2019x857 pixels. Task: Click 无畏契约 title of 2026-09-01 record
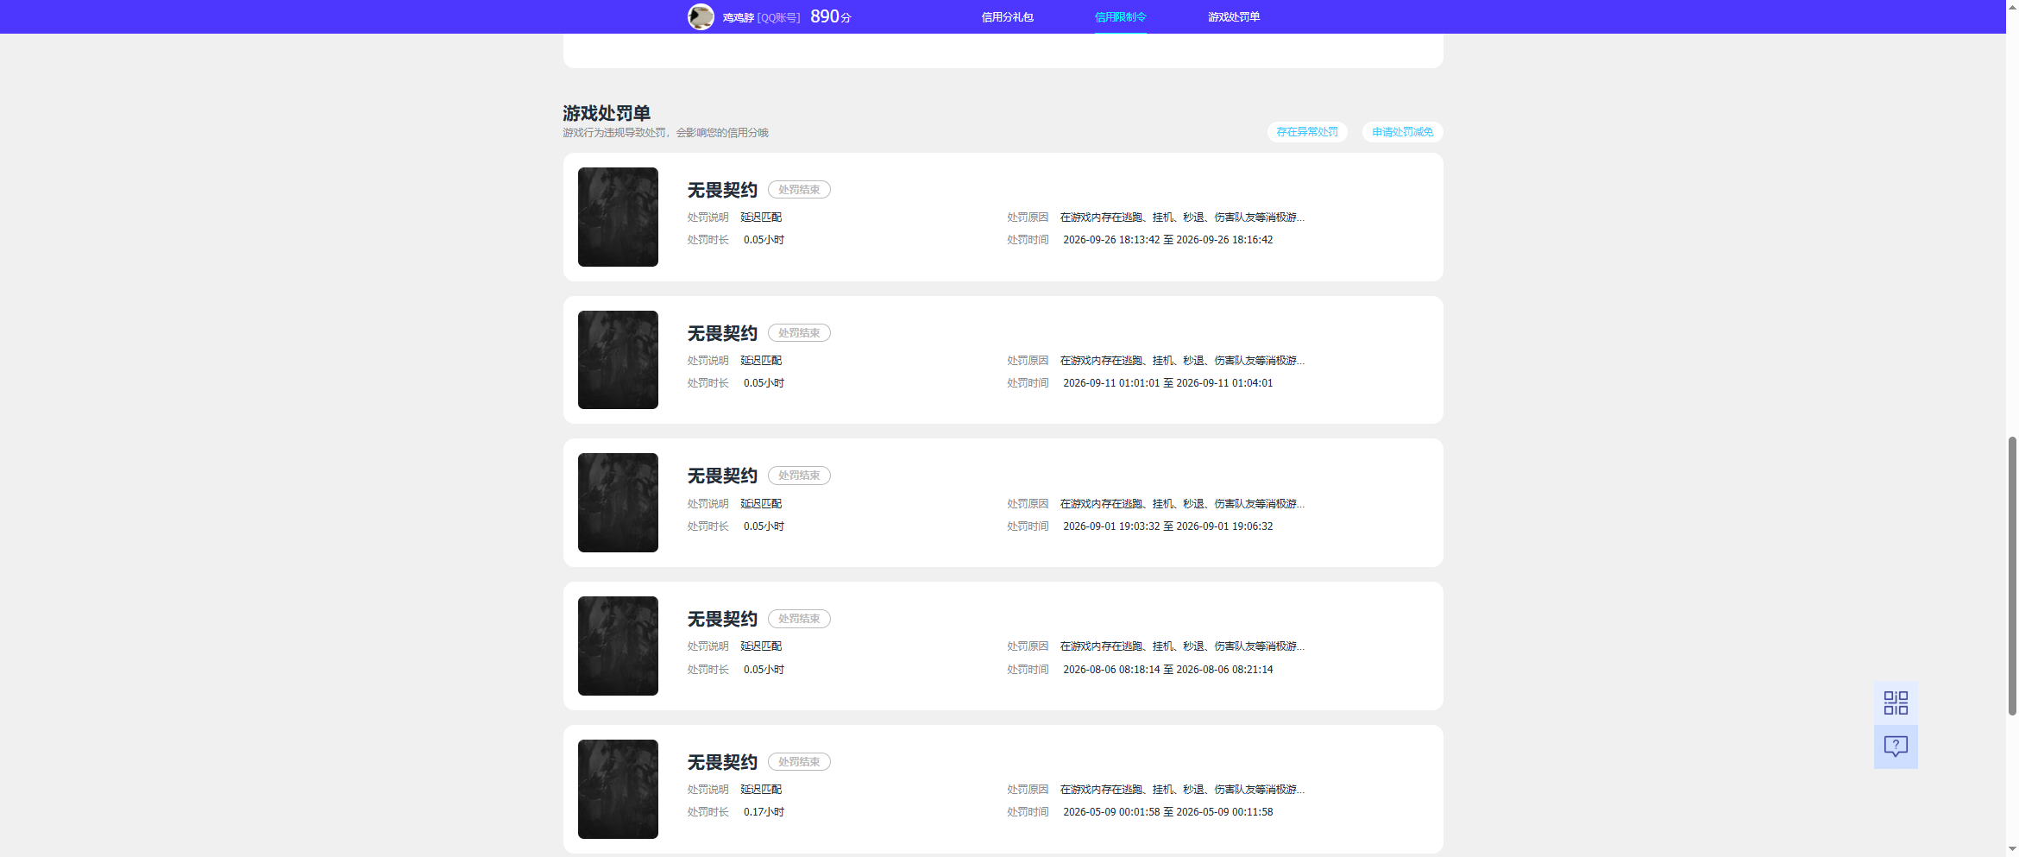coord(722,476)
